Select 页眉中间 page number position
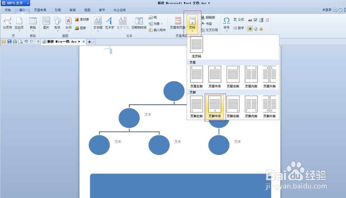 click(x=215, y=77)
